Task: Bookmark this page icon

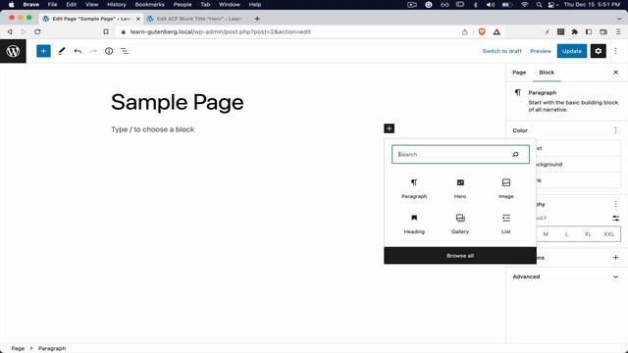Action: coord(106,31)
